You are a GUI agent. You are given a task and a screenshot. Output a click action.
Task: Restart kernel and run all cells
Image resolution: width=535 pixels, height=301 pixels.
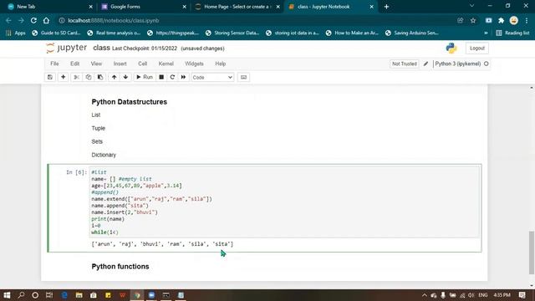pyautogui.click(x=184, y=77)
